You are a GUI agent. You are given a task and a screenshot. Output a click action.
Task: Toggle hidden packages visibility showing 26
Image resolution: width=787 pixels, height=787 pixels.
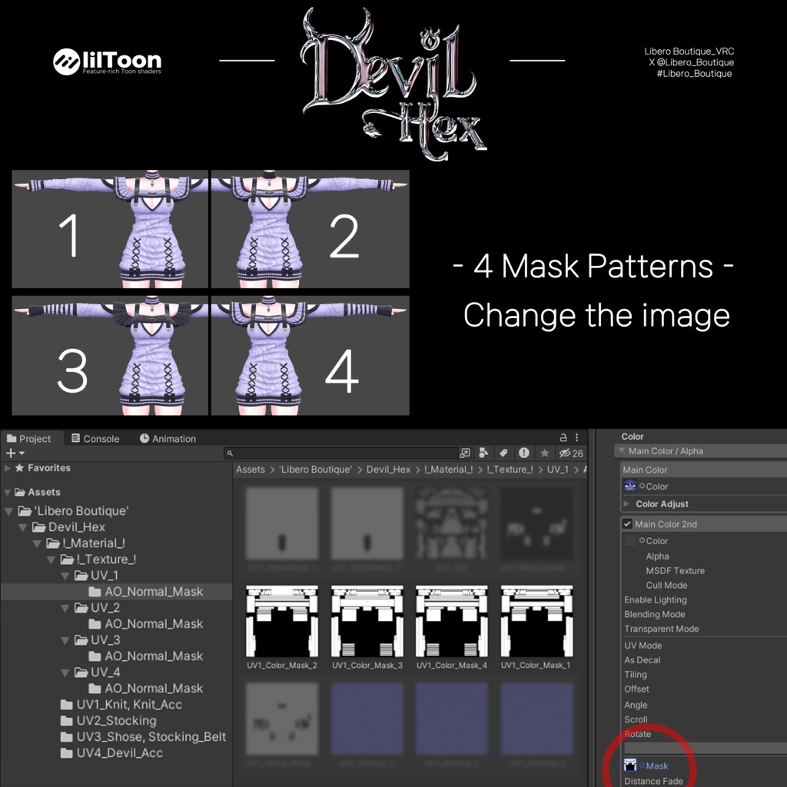(x=571, y=453)
